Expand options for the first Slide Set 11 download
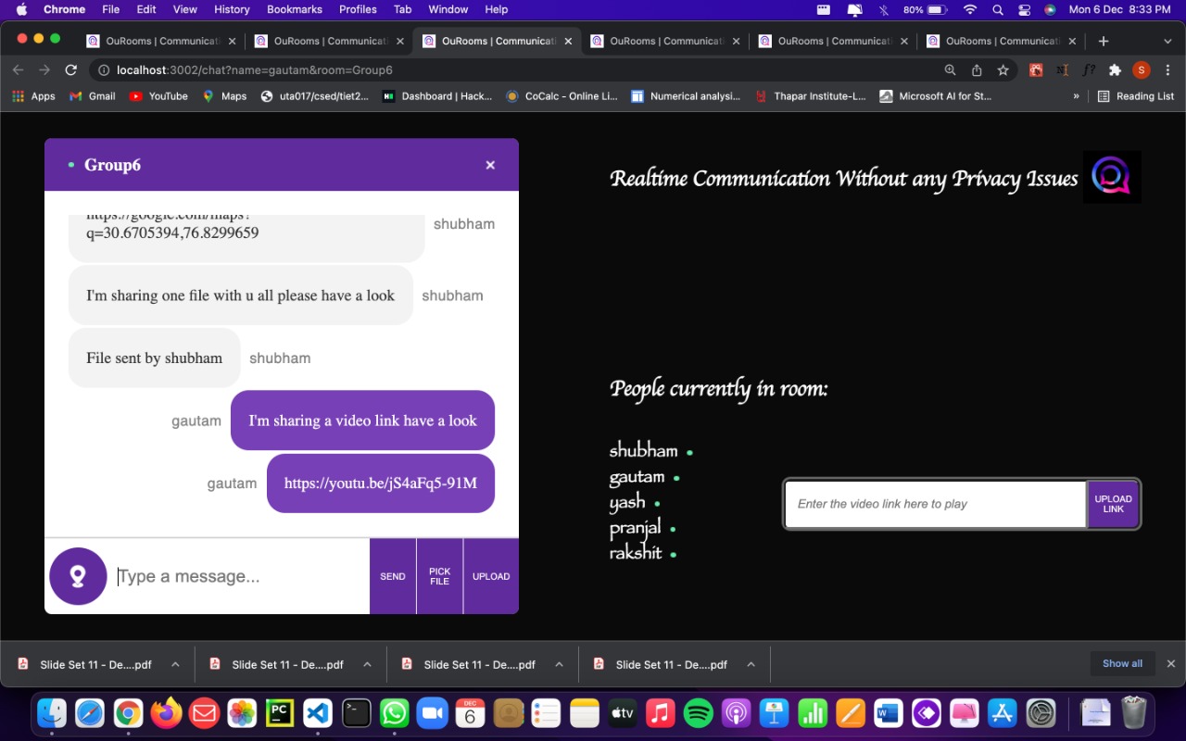Viewport: 1186px width, 741px height. (175, 664)
